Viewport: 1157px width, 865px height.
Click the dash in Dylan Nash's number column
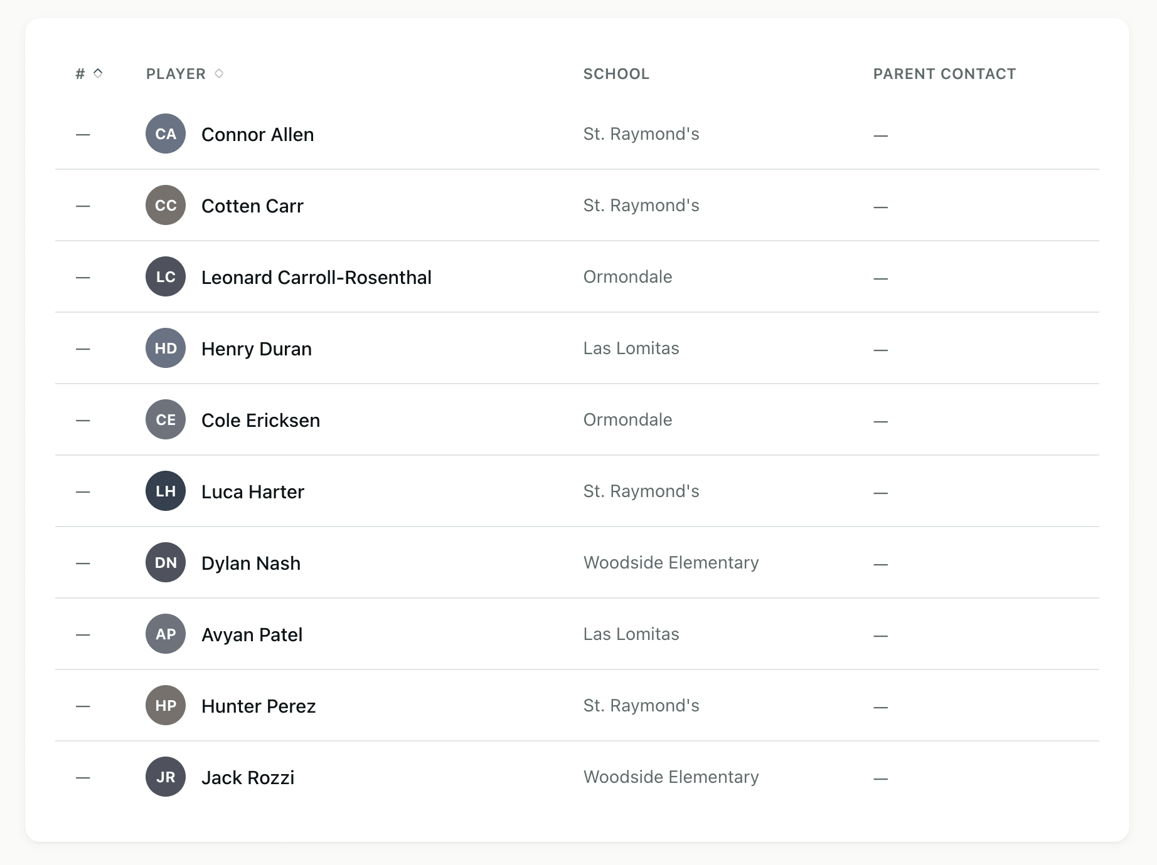coord(83,562)
